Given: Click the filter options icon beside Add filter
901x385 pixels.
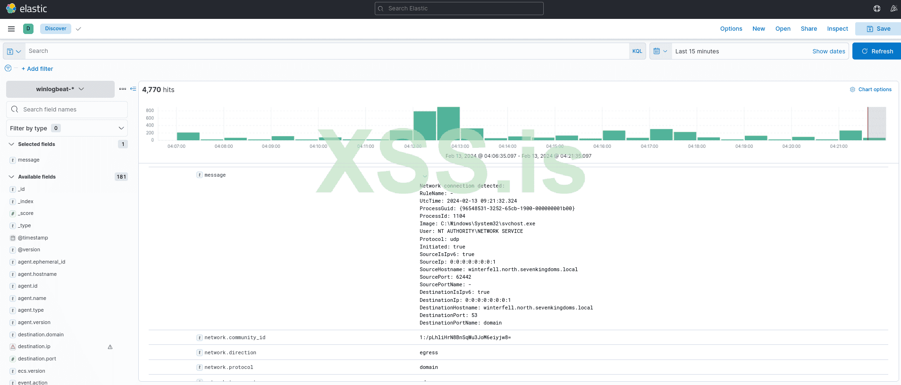Looking at the screenshot, I should (x=8, y=68).
